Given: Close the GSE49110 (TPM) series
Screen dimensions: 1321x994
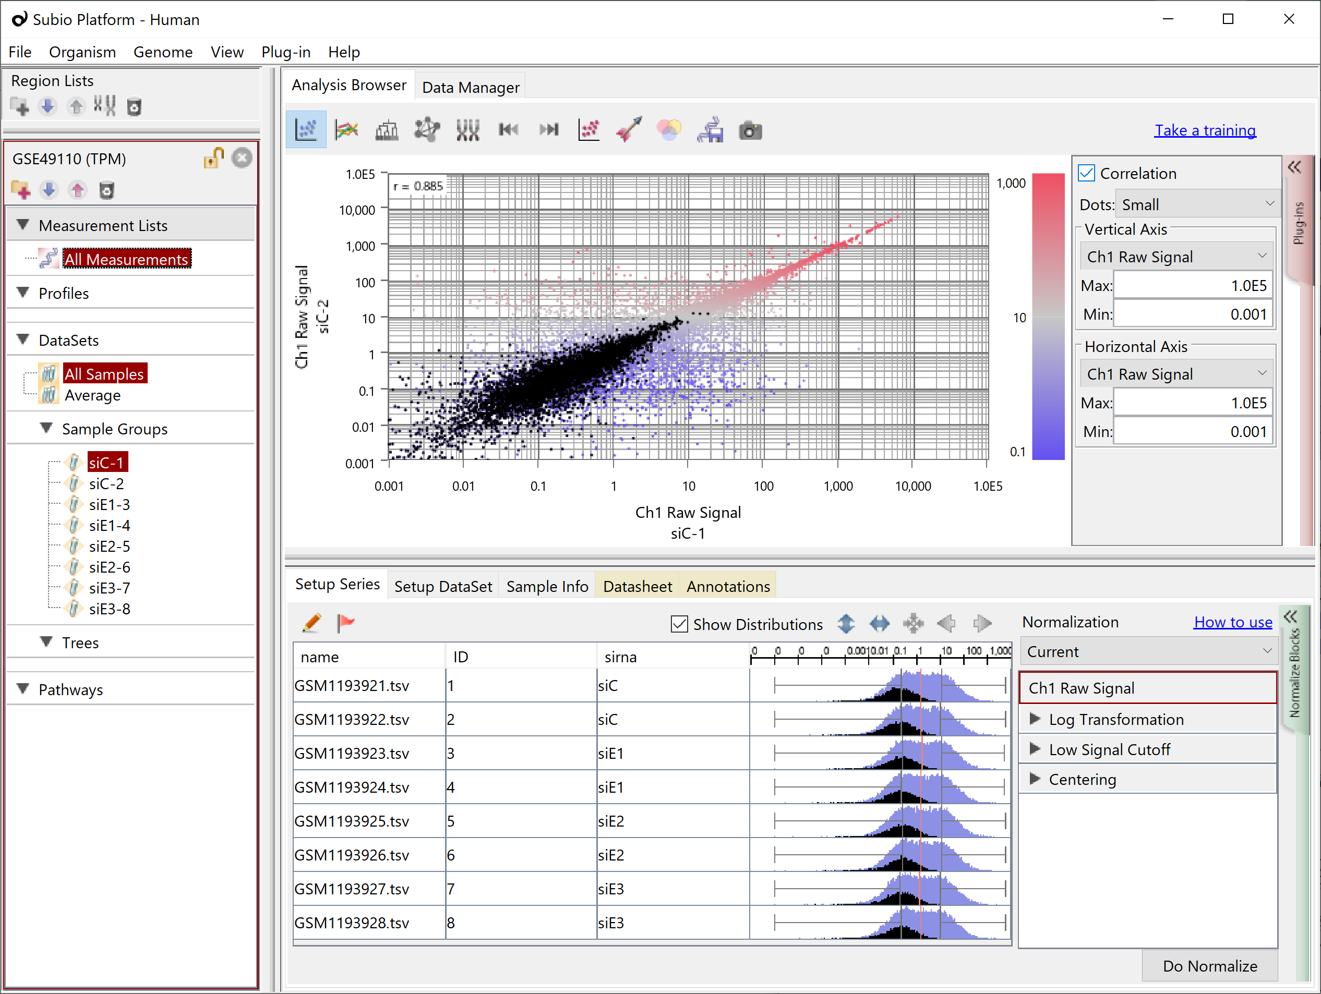Looking at the screenshot, I should click(x=242, y=158).
